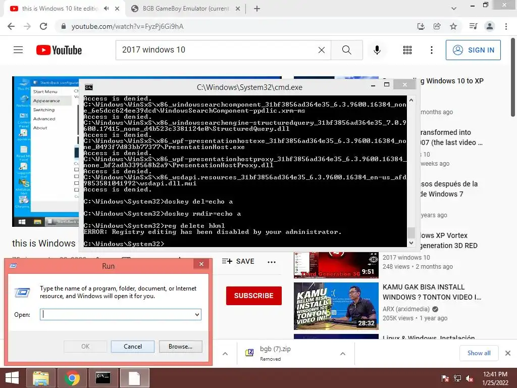Image resolution: width=517 pixels, height=388 pixels.
Task: Go back in browser history
Action: 11,26
